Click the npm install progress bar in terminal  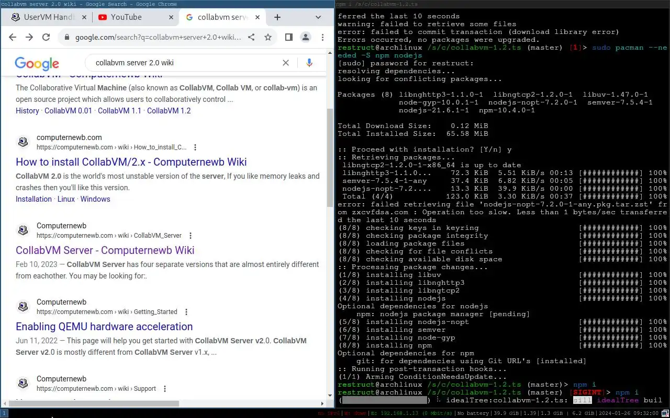pos(385,400)
